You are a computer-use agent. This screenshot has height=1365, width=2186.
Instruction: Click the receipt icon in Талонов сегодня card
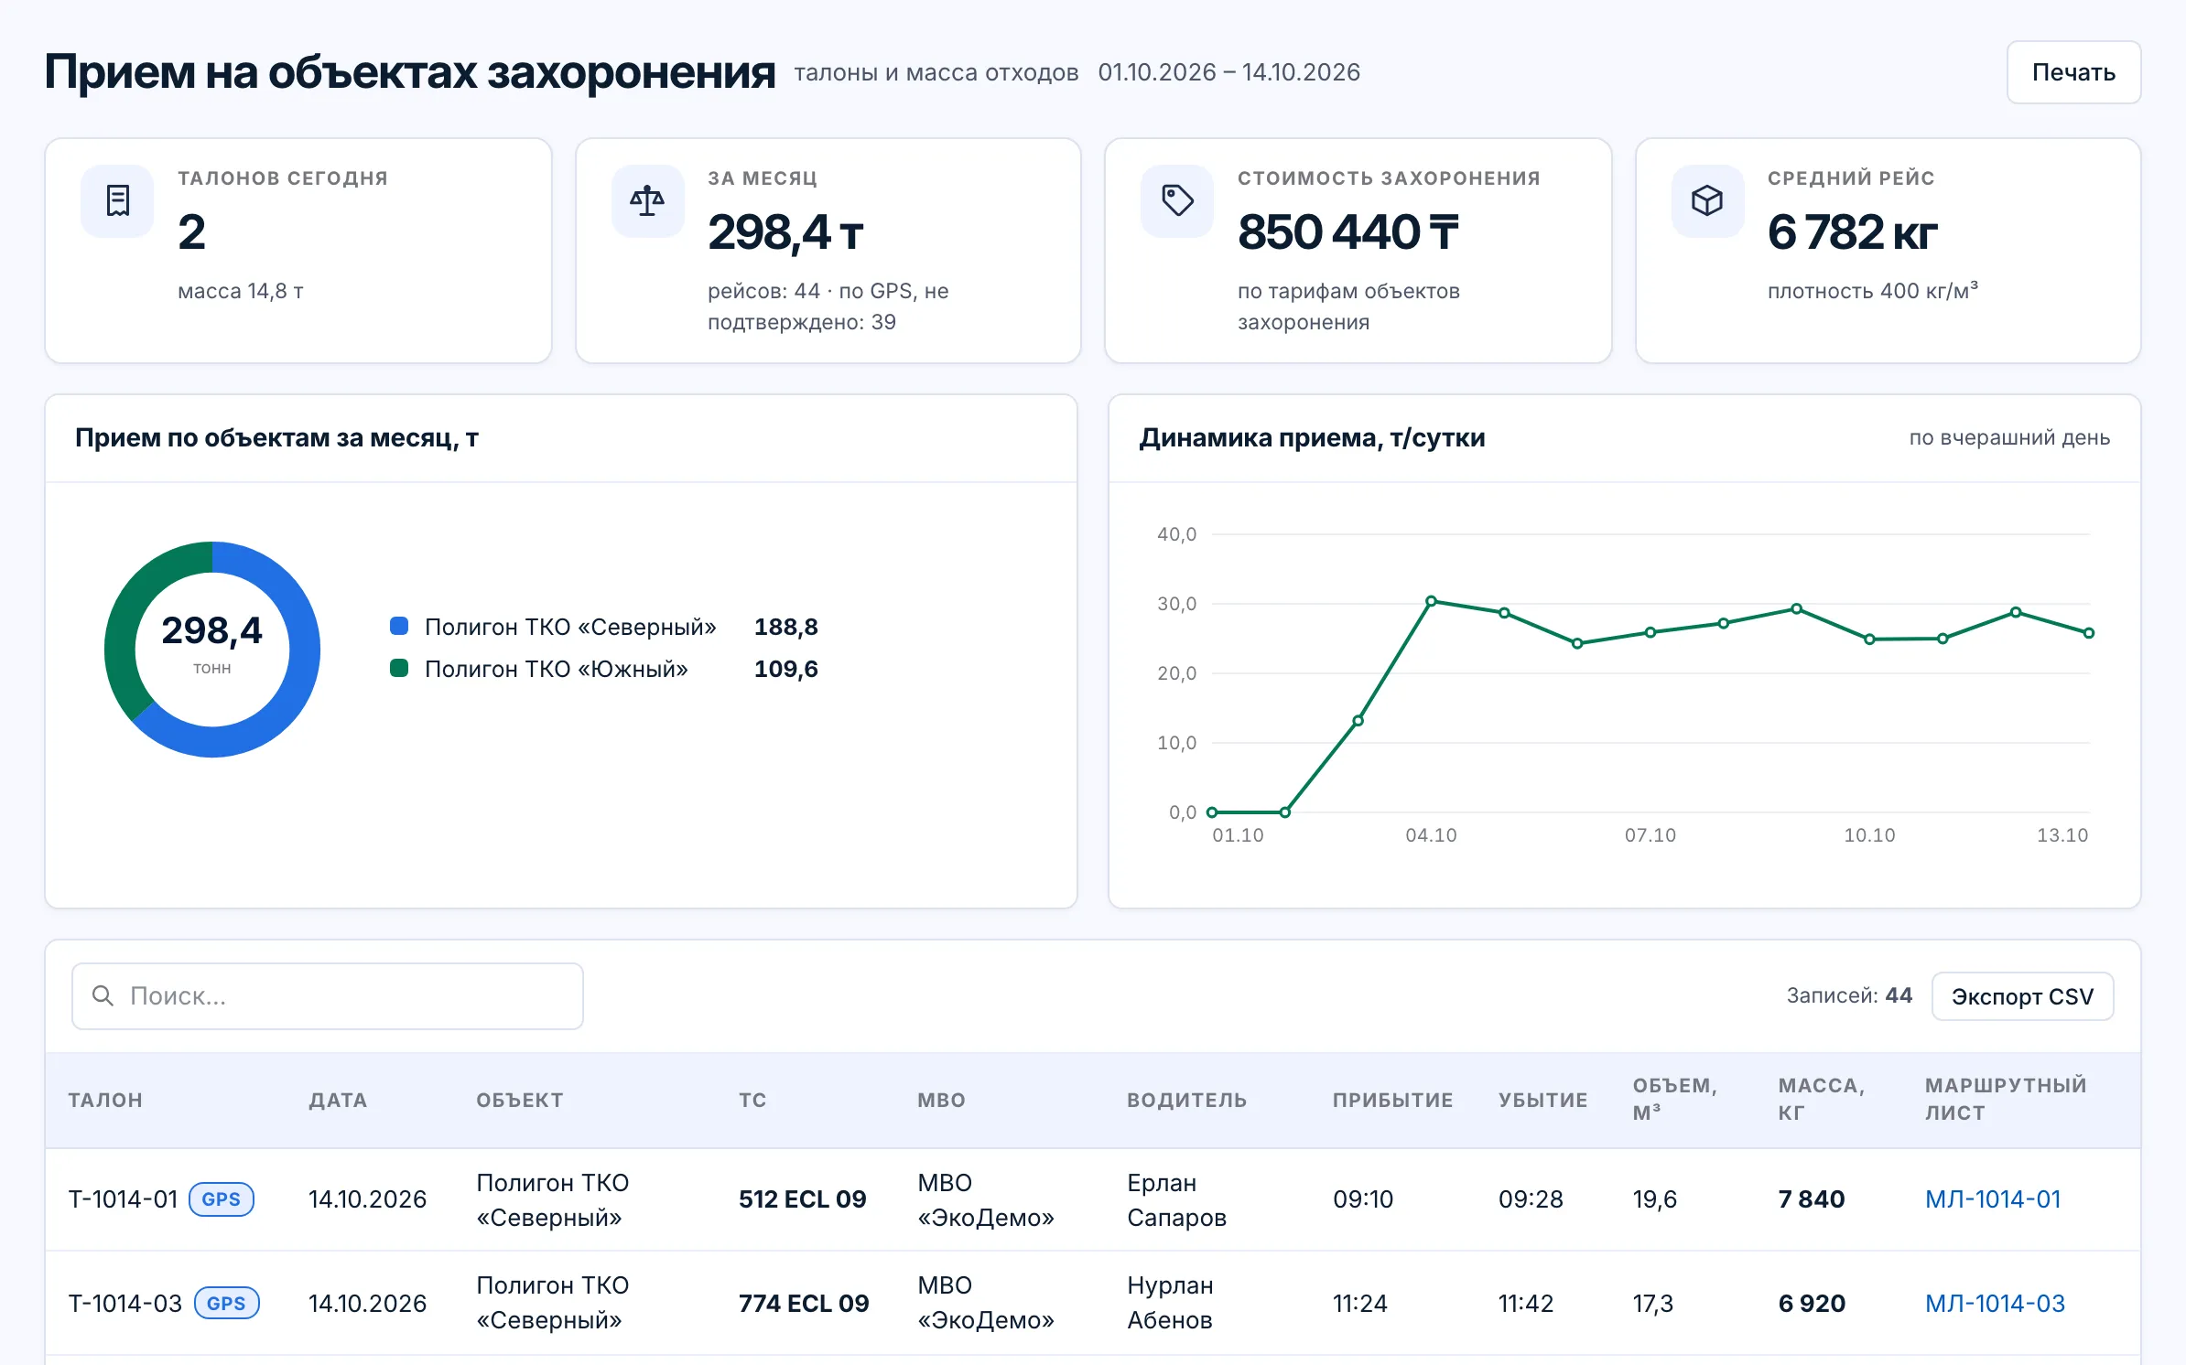click(x=117, y=200)
